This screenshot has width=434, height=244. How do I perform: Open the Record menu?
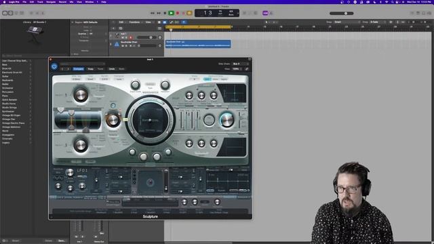[x=62, y=2]
